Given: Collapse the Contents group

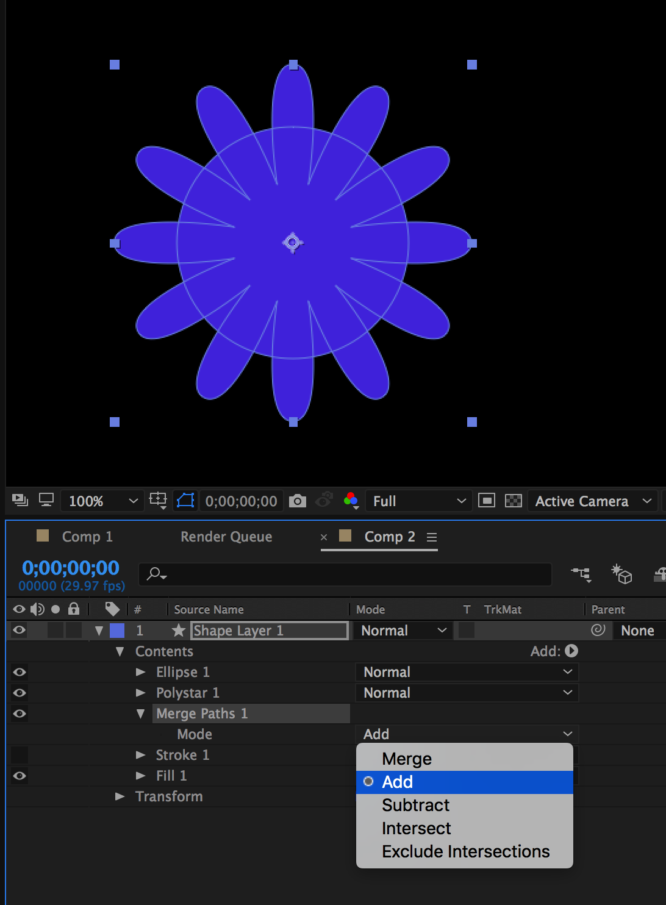Looking at the screenshot, I should [120, 651].
